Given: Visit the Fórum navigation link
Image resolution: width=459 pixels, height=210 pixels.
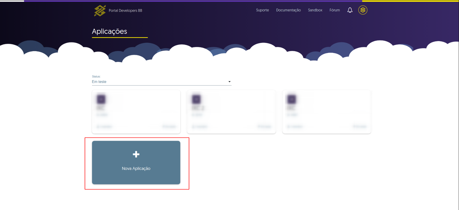Looking at the screenshot, I should 335,10.
